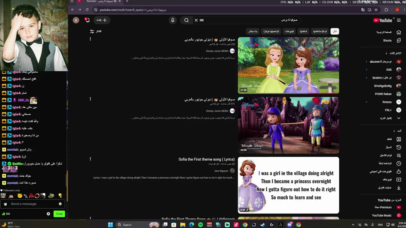Open Jane Nguyen channel avatar
This screenshot has height=228, width=406.
(x=232, y=171)
